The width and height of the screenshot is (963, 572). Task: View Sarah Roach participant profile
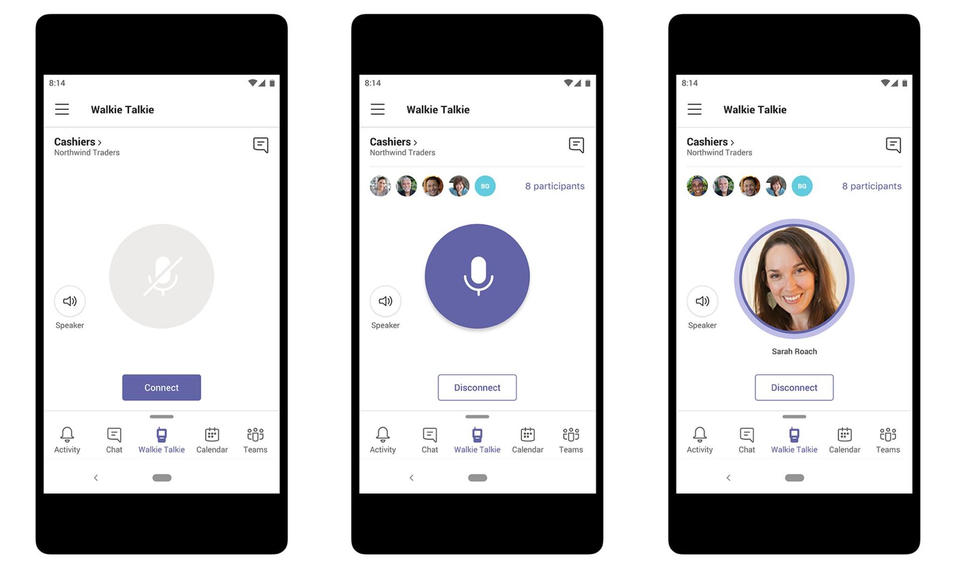click(795, 285)
